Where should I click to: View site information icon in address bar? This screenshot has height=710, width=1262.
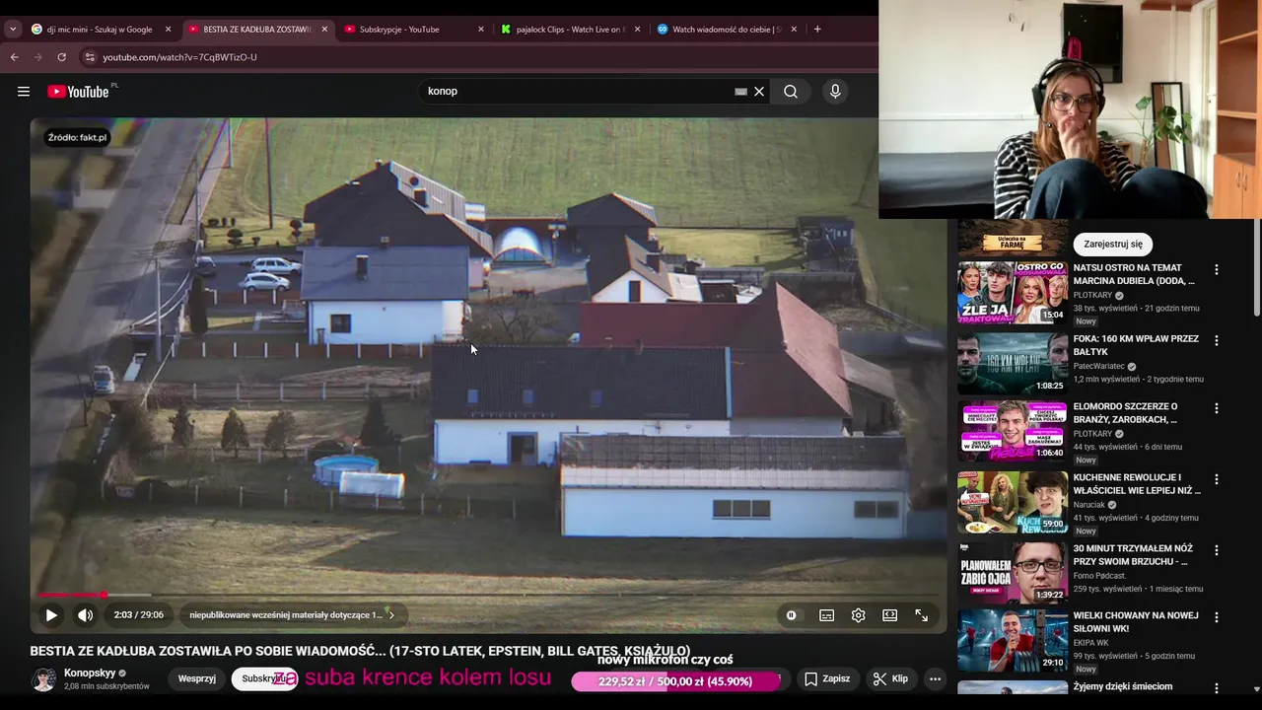click(x=90, y=57)
